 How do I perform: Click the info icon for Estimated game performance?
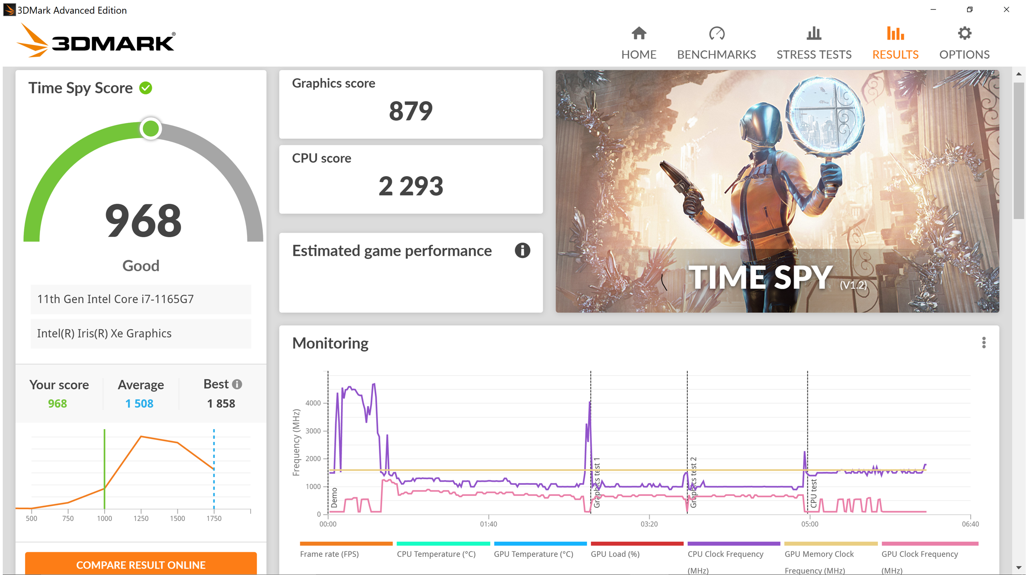(x=522, y=250)
